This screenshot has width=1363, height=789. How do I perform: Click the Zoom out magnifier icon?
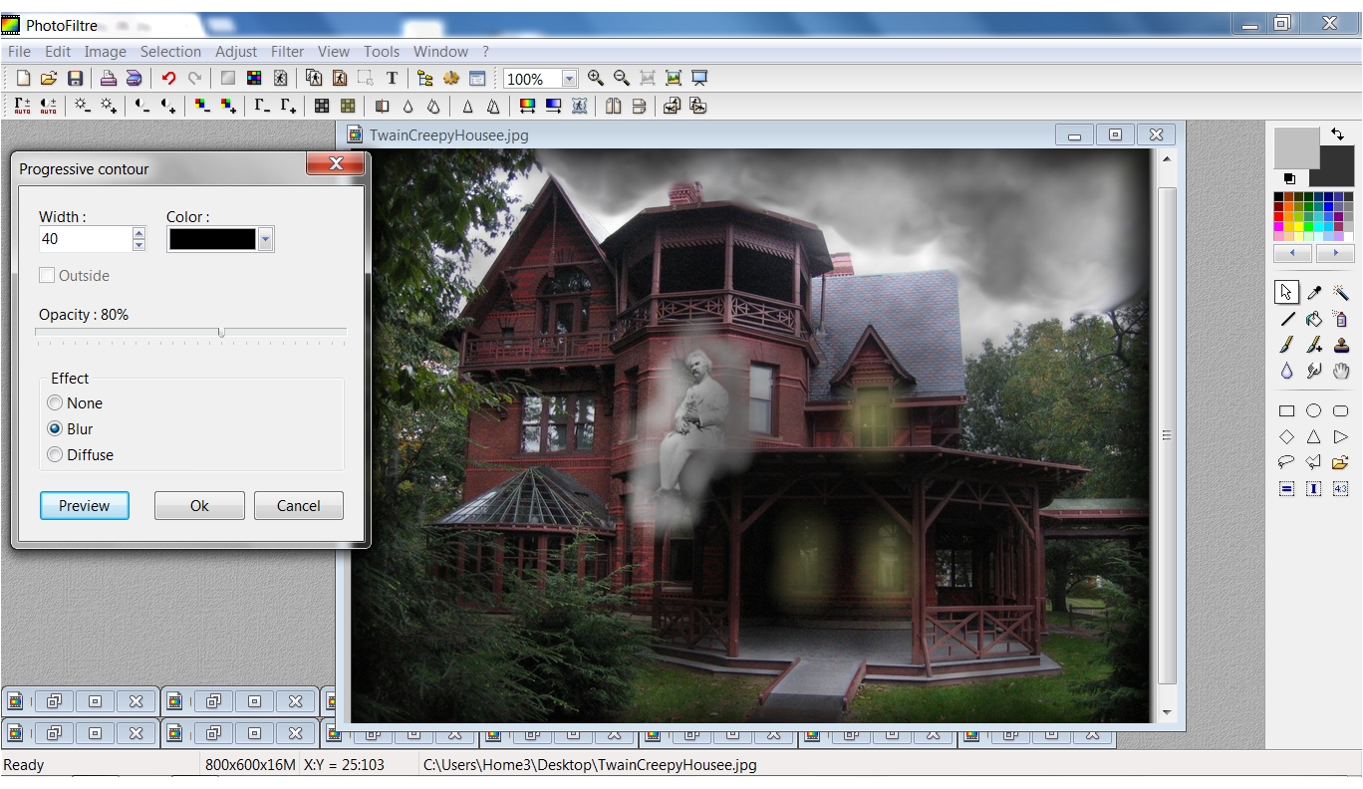622,79
